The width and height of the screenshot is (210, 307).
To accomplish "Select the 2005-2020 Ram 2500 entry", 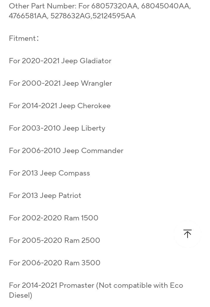I will 55,240.
